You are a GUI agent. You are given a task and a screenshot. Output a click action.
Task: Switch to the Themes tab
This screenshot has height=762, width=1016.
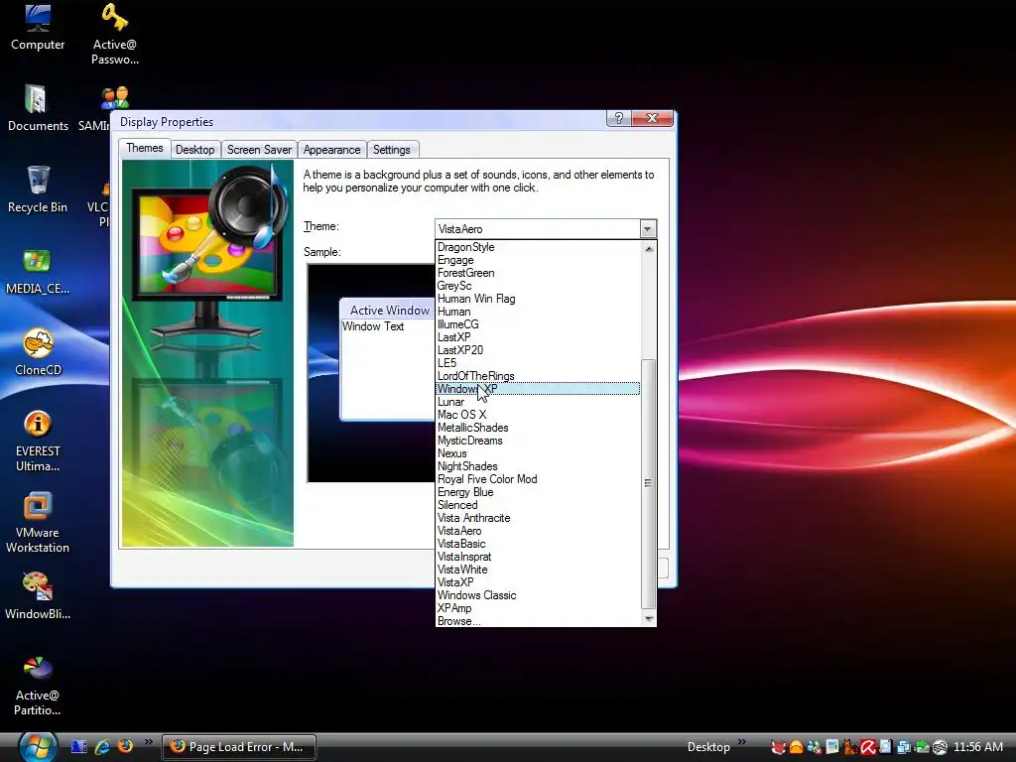(145, 148)
